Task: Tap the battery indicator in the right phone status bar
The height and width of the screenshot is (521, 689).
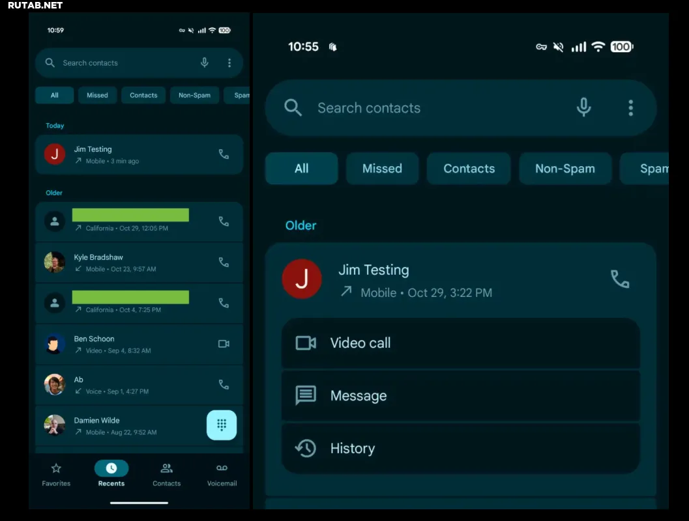Action: 622,46
